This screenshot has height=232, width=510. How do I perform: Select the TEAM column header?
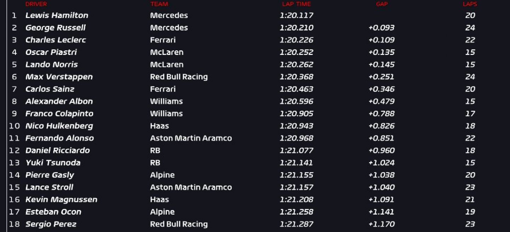click(159, 4)
